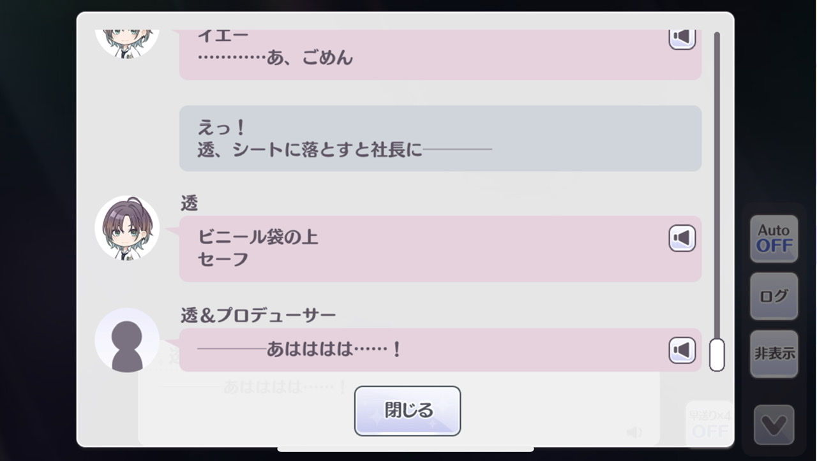Select the えっ！ producer dialogue bubble
The image size is (817, 461).
coord(440,138)
